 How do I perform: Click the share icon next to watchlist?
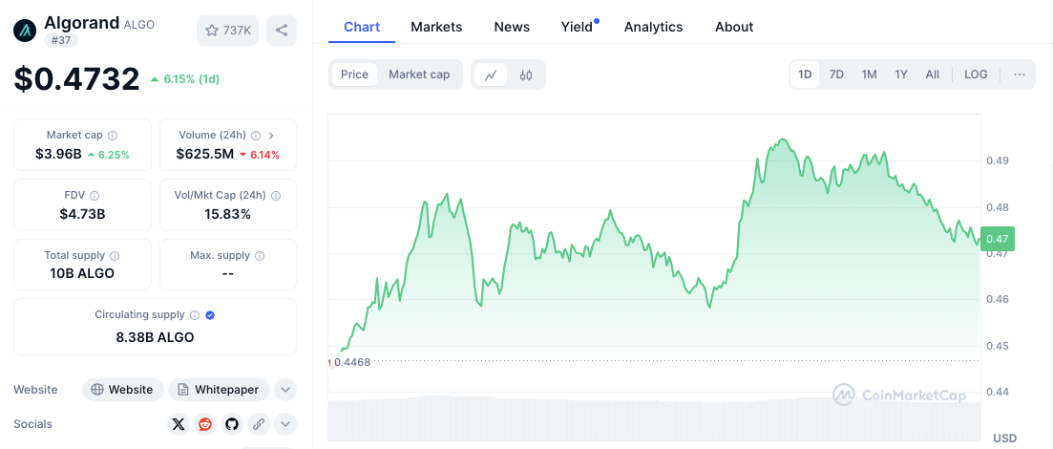tap(281, 31)
